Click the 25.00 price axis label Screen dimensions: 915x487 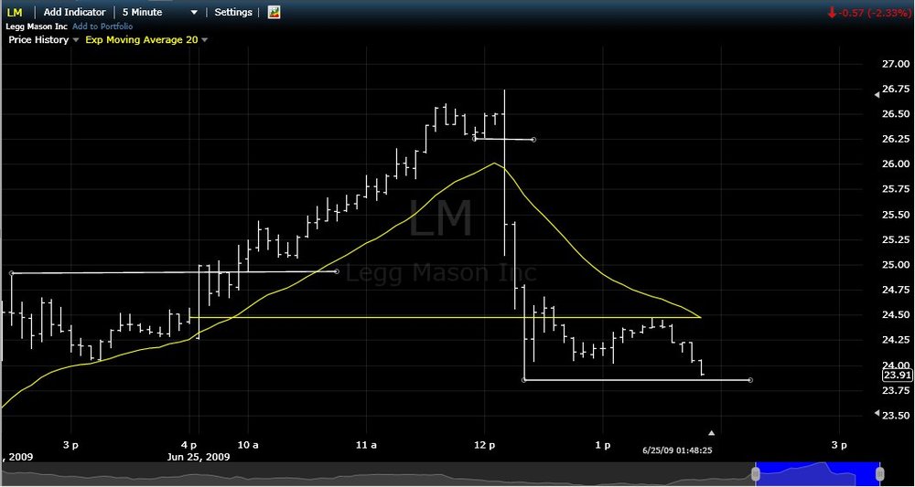click(897, 265)
